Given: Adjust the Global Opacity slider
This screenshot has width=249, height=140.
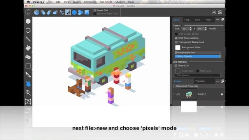Looking at the screenshot, I should coord(198,56).
